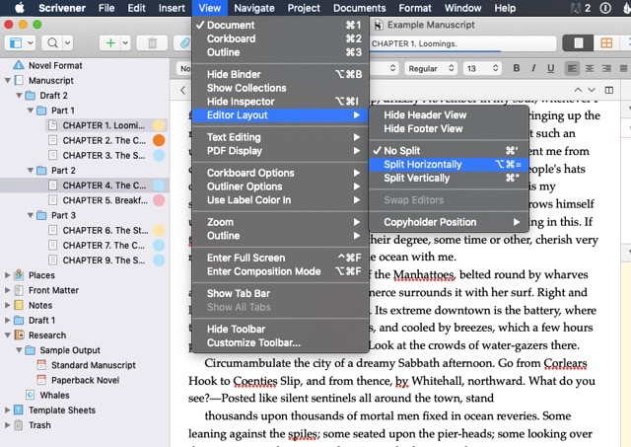Center align text

pyautogui.click(x=590, y=68)
